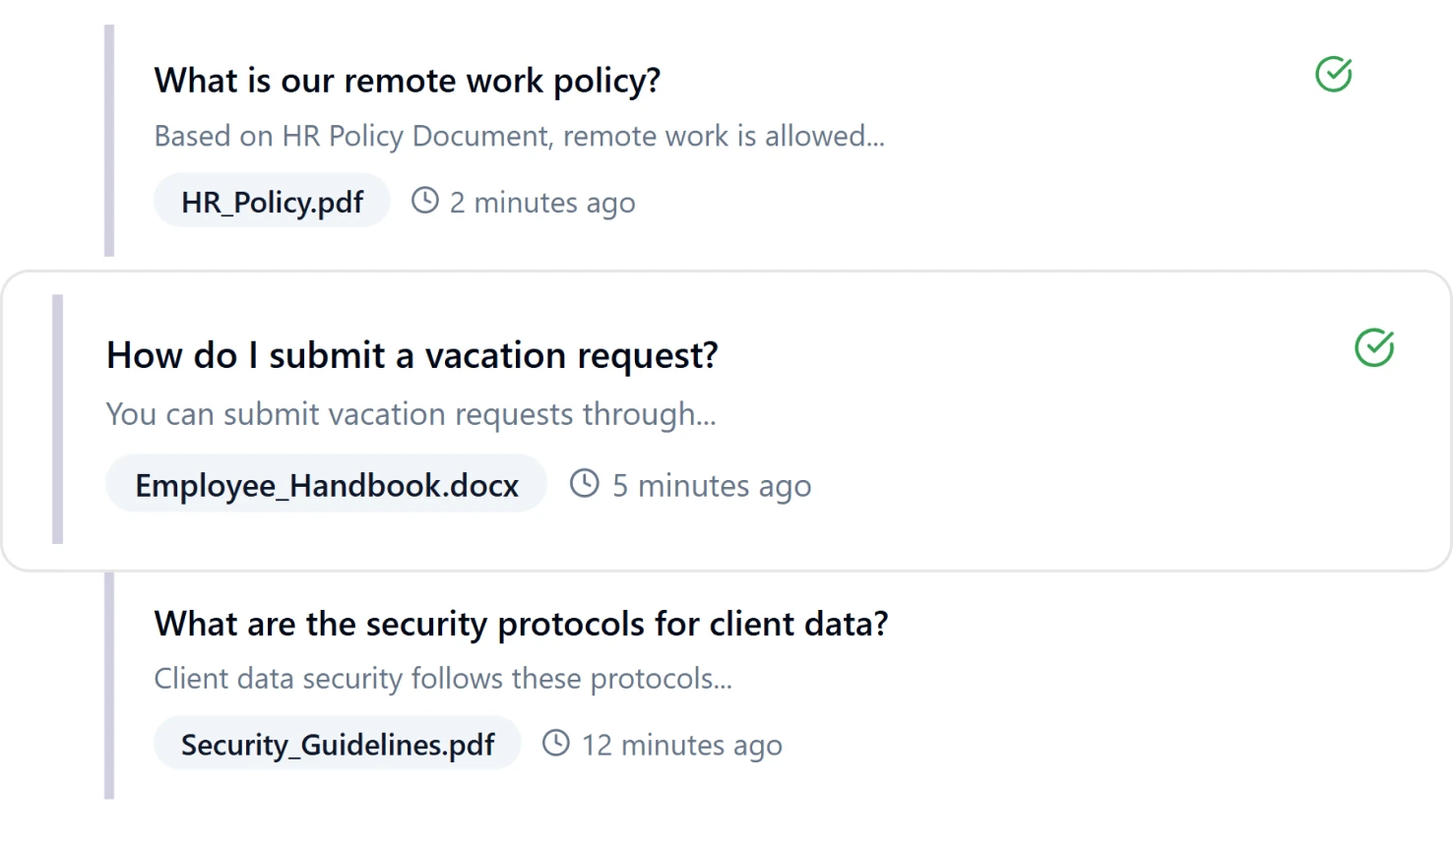This screenshot has height=844, width=1454.
Task: Click the purple accent bar of security protocols card
Action: [x=109, y=686]
